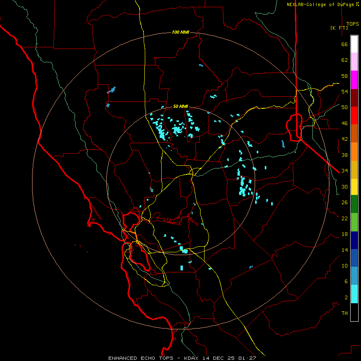
Task: Click the legend value 50
Action: 345,107
